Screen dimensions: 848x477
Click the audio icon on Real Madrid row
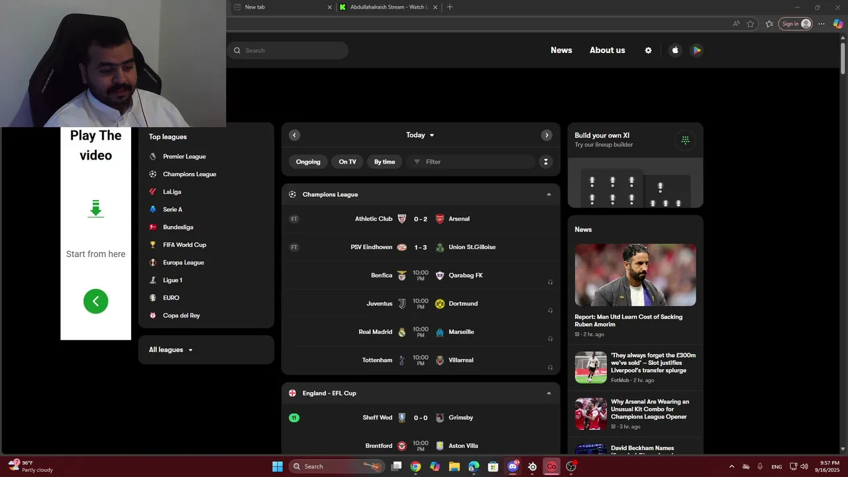550,339
